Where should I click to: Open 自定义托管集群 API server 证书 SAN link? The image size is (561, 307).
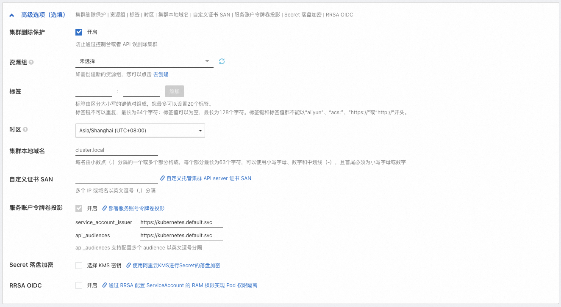(x=209, y=178)
